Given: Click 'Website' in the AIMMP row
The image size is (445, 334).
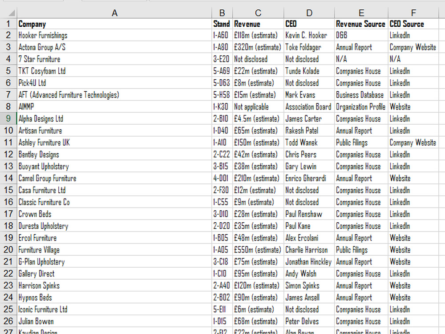Looking at the screenshot, I should click(413, 107).
